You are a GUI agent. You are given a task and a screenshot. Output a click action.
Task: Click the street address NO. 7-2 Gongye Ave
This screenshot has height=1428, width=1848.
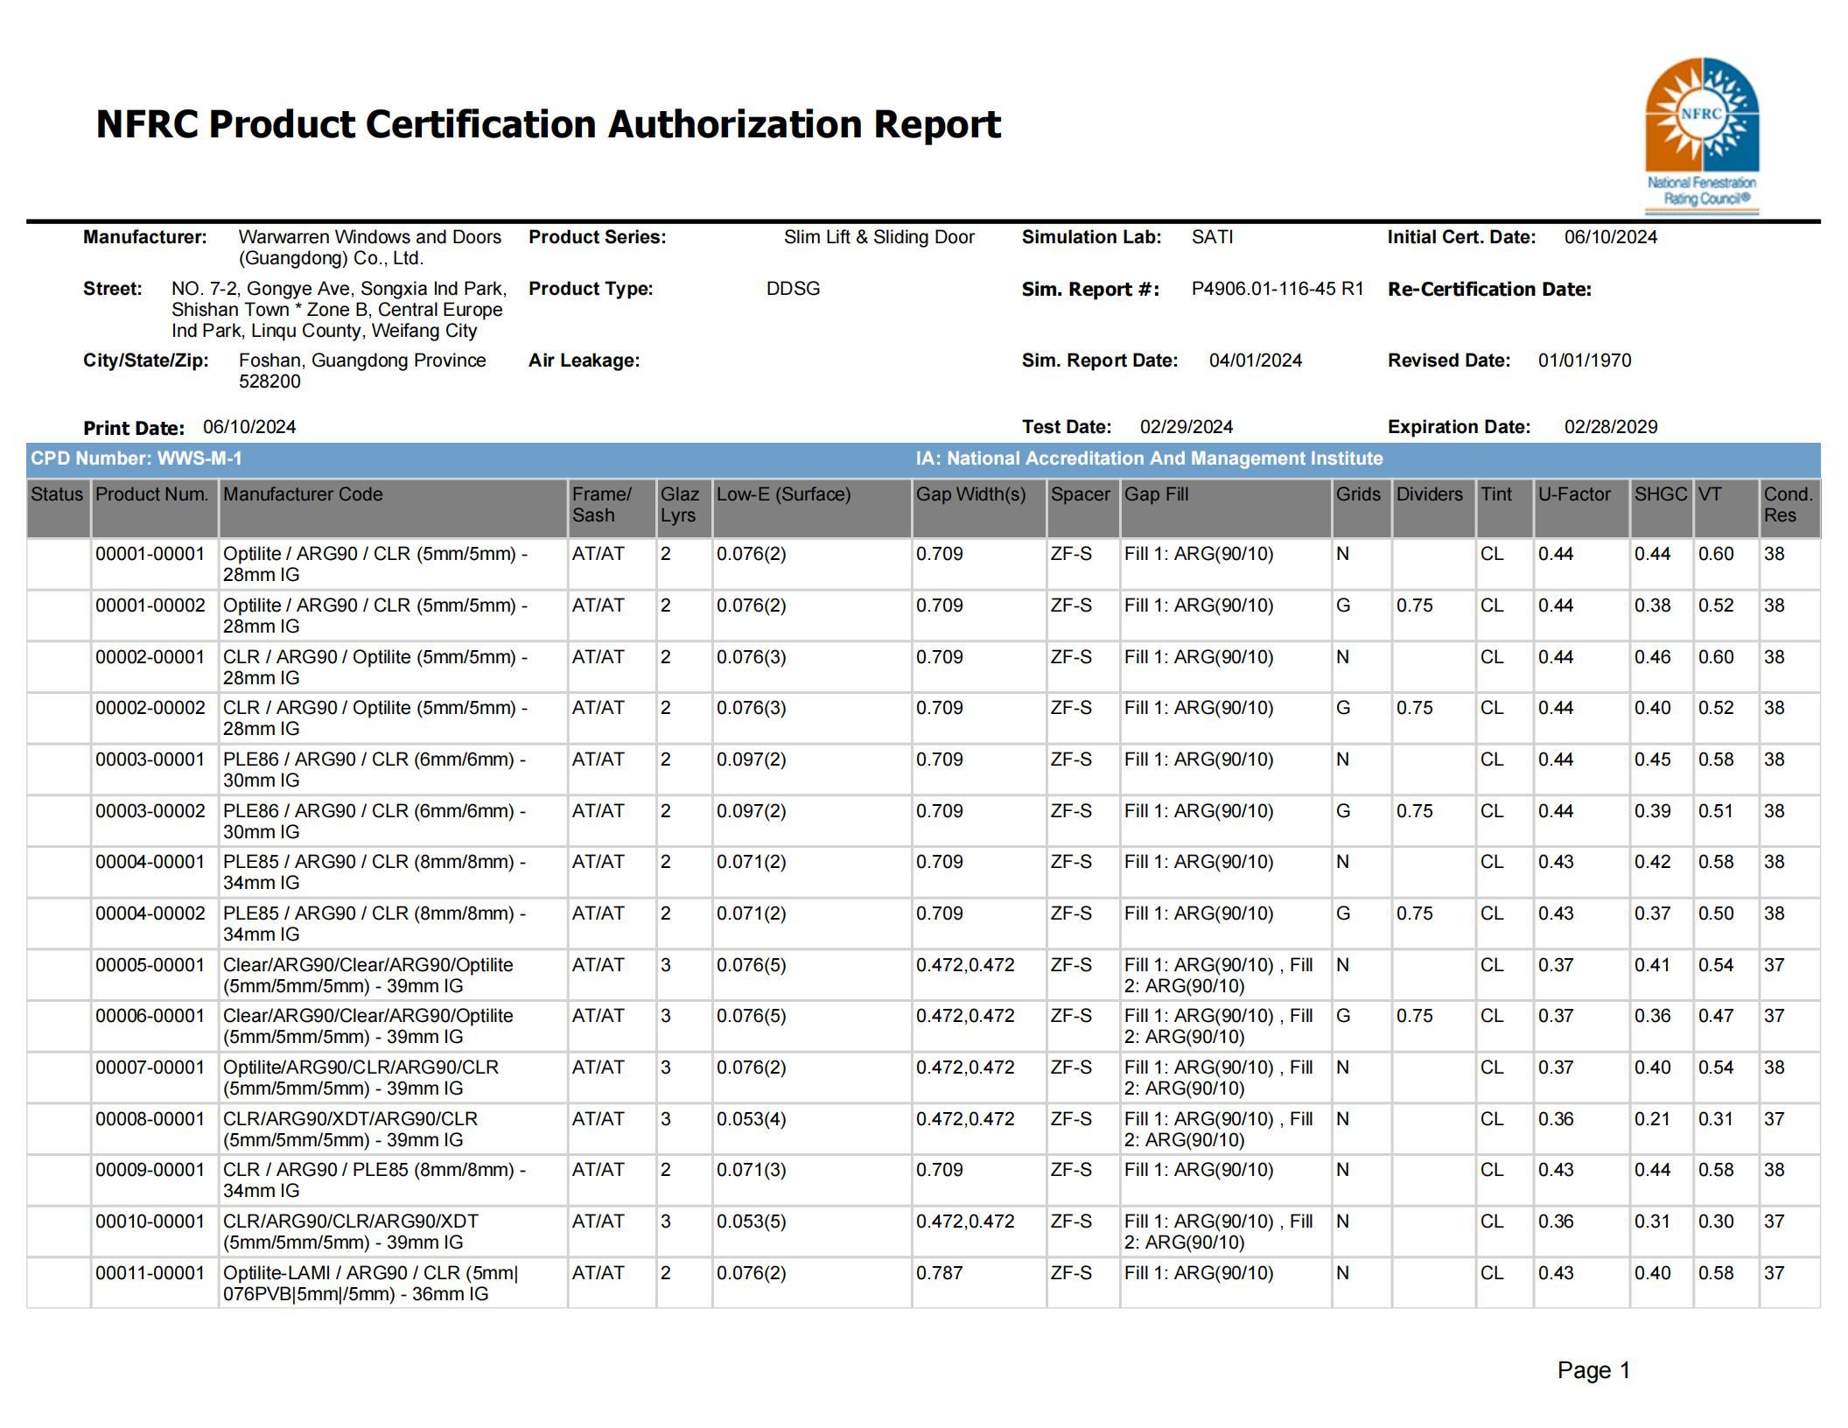pyautogui.click(x=339, y=310)
